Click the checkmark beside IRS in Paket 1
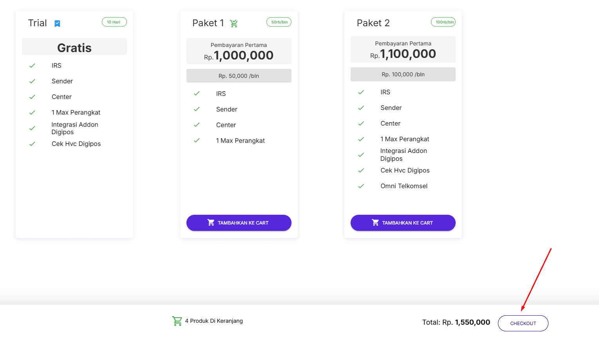Image resolution: width=599 pixels, height=338 pixels. 197,93
